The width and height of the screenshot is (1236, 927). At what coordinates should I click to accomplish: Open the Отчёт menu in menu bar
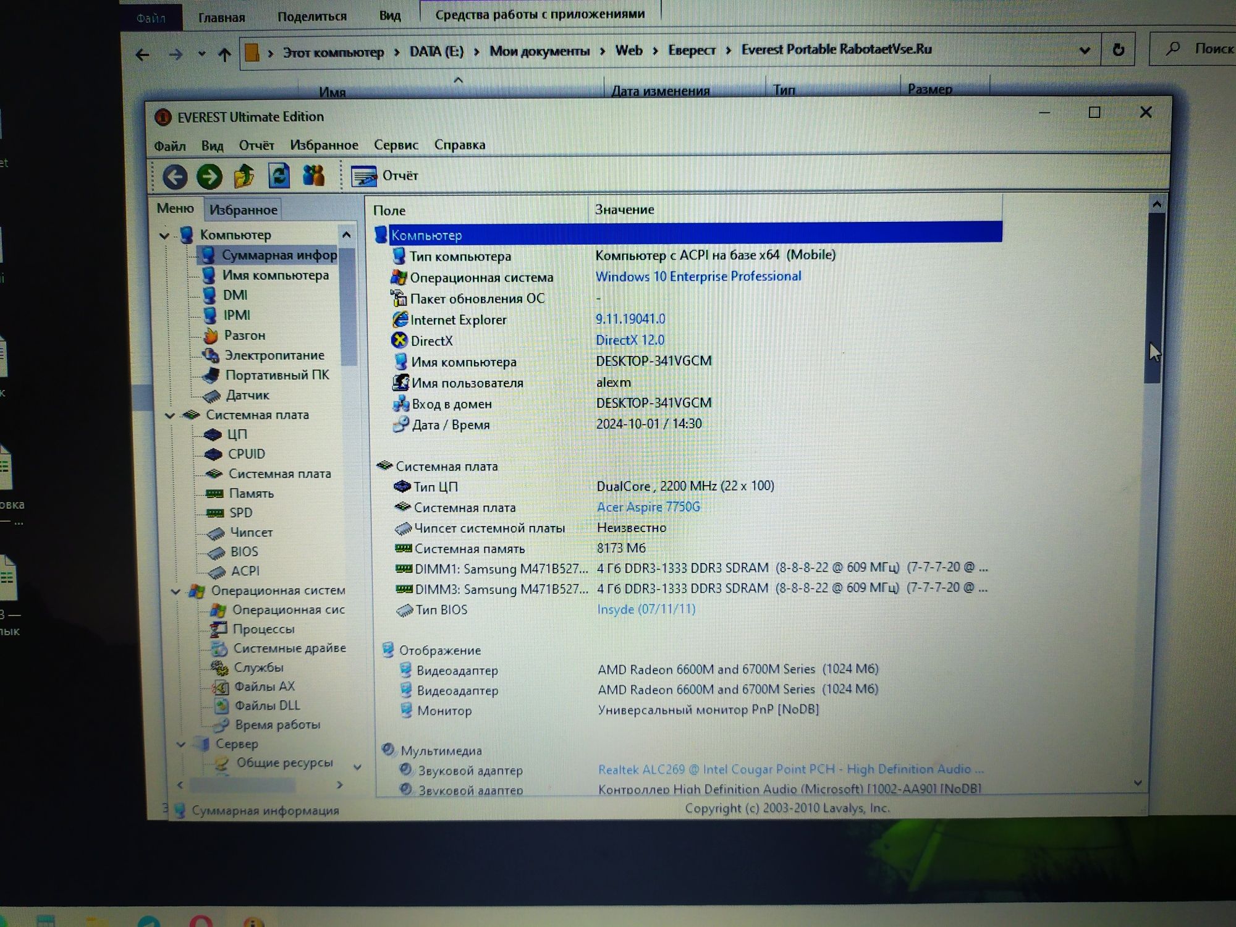(256, 145)
